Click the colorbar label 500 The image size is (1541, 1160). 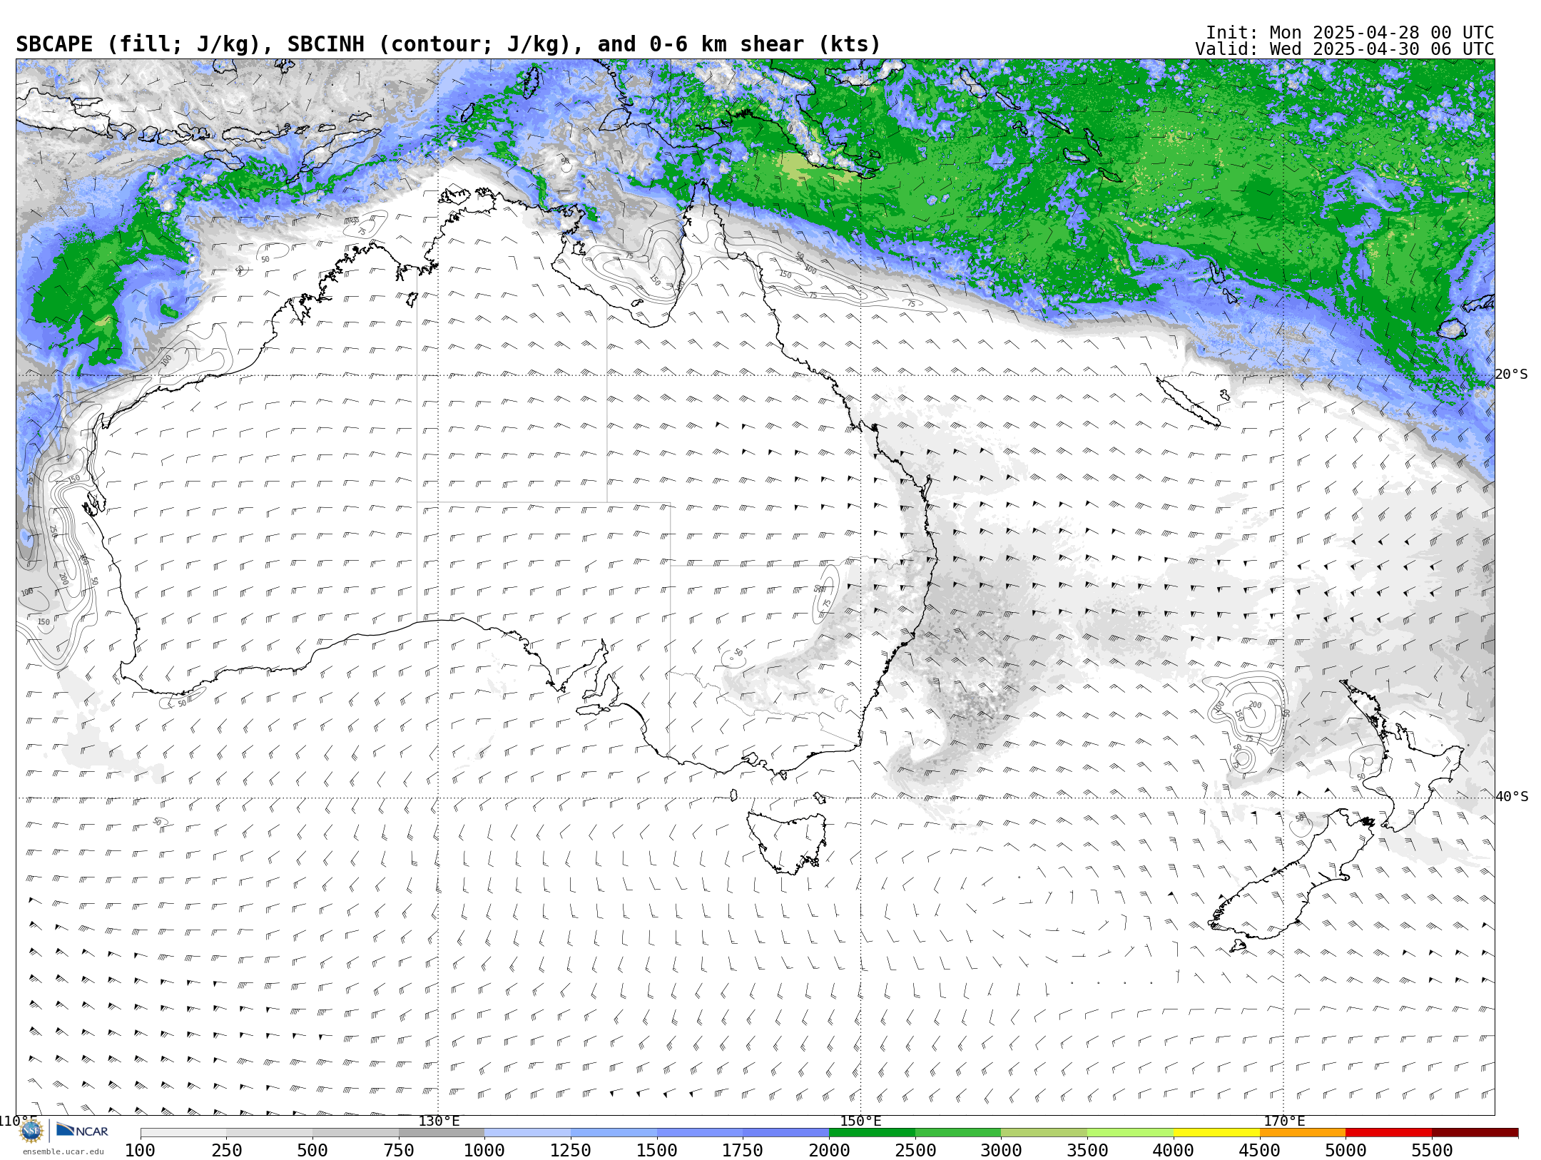[312, 1151]
